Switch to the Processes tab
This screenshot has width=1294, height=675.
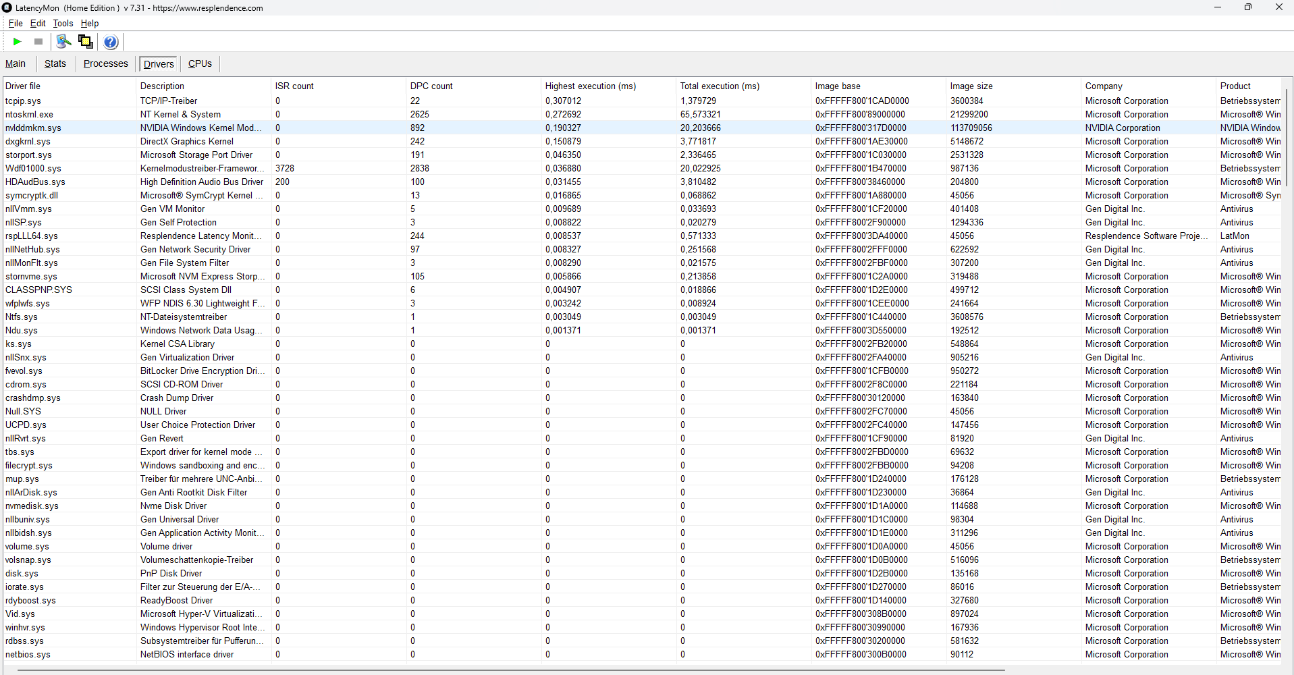coord(105,63)
